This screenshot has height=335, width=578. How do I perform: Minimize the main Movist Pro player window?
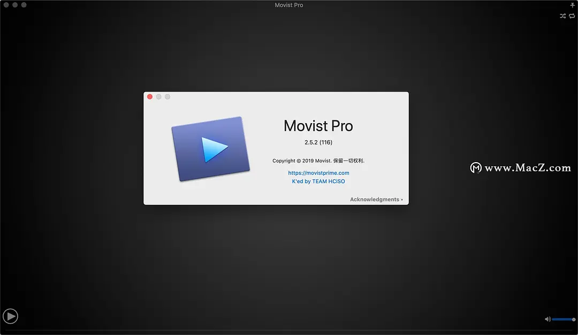pos(15,5)
